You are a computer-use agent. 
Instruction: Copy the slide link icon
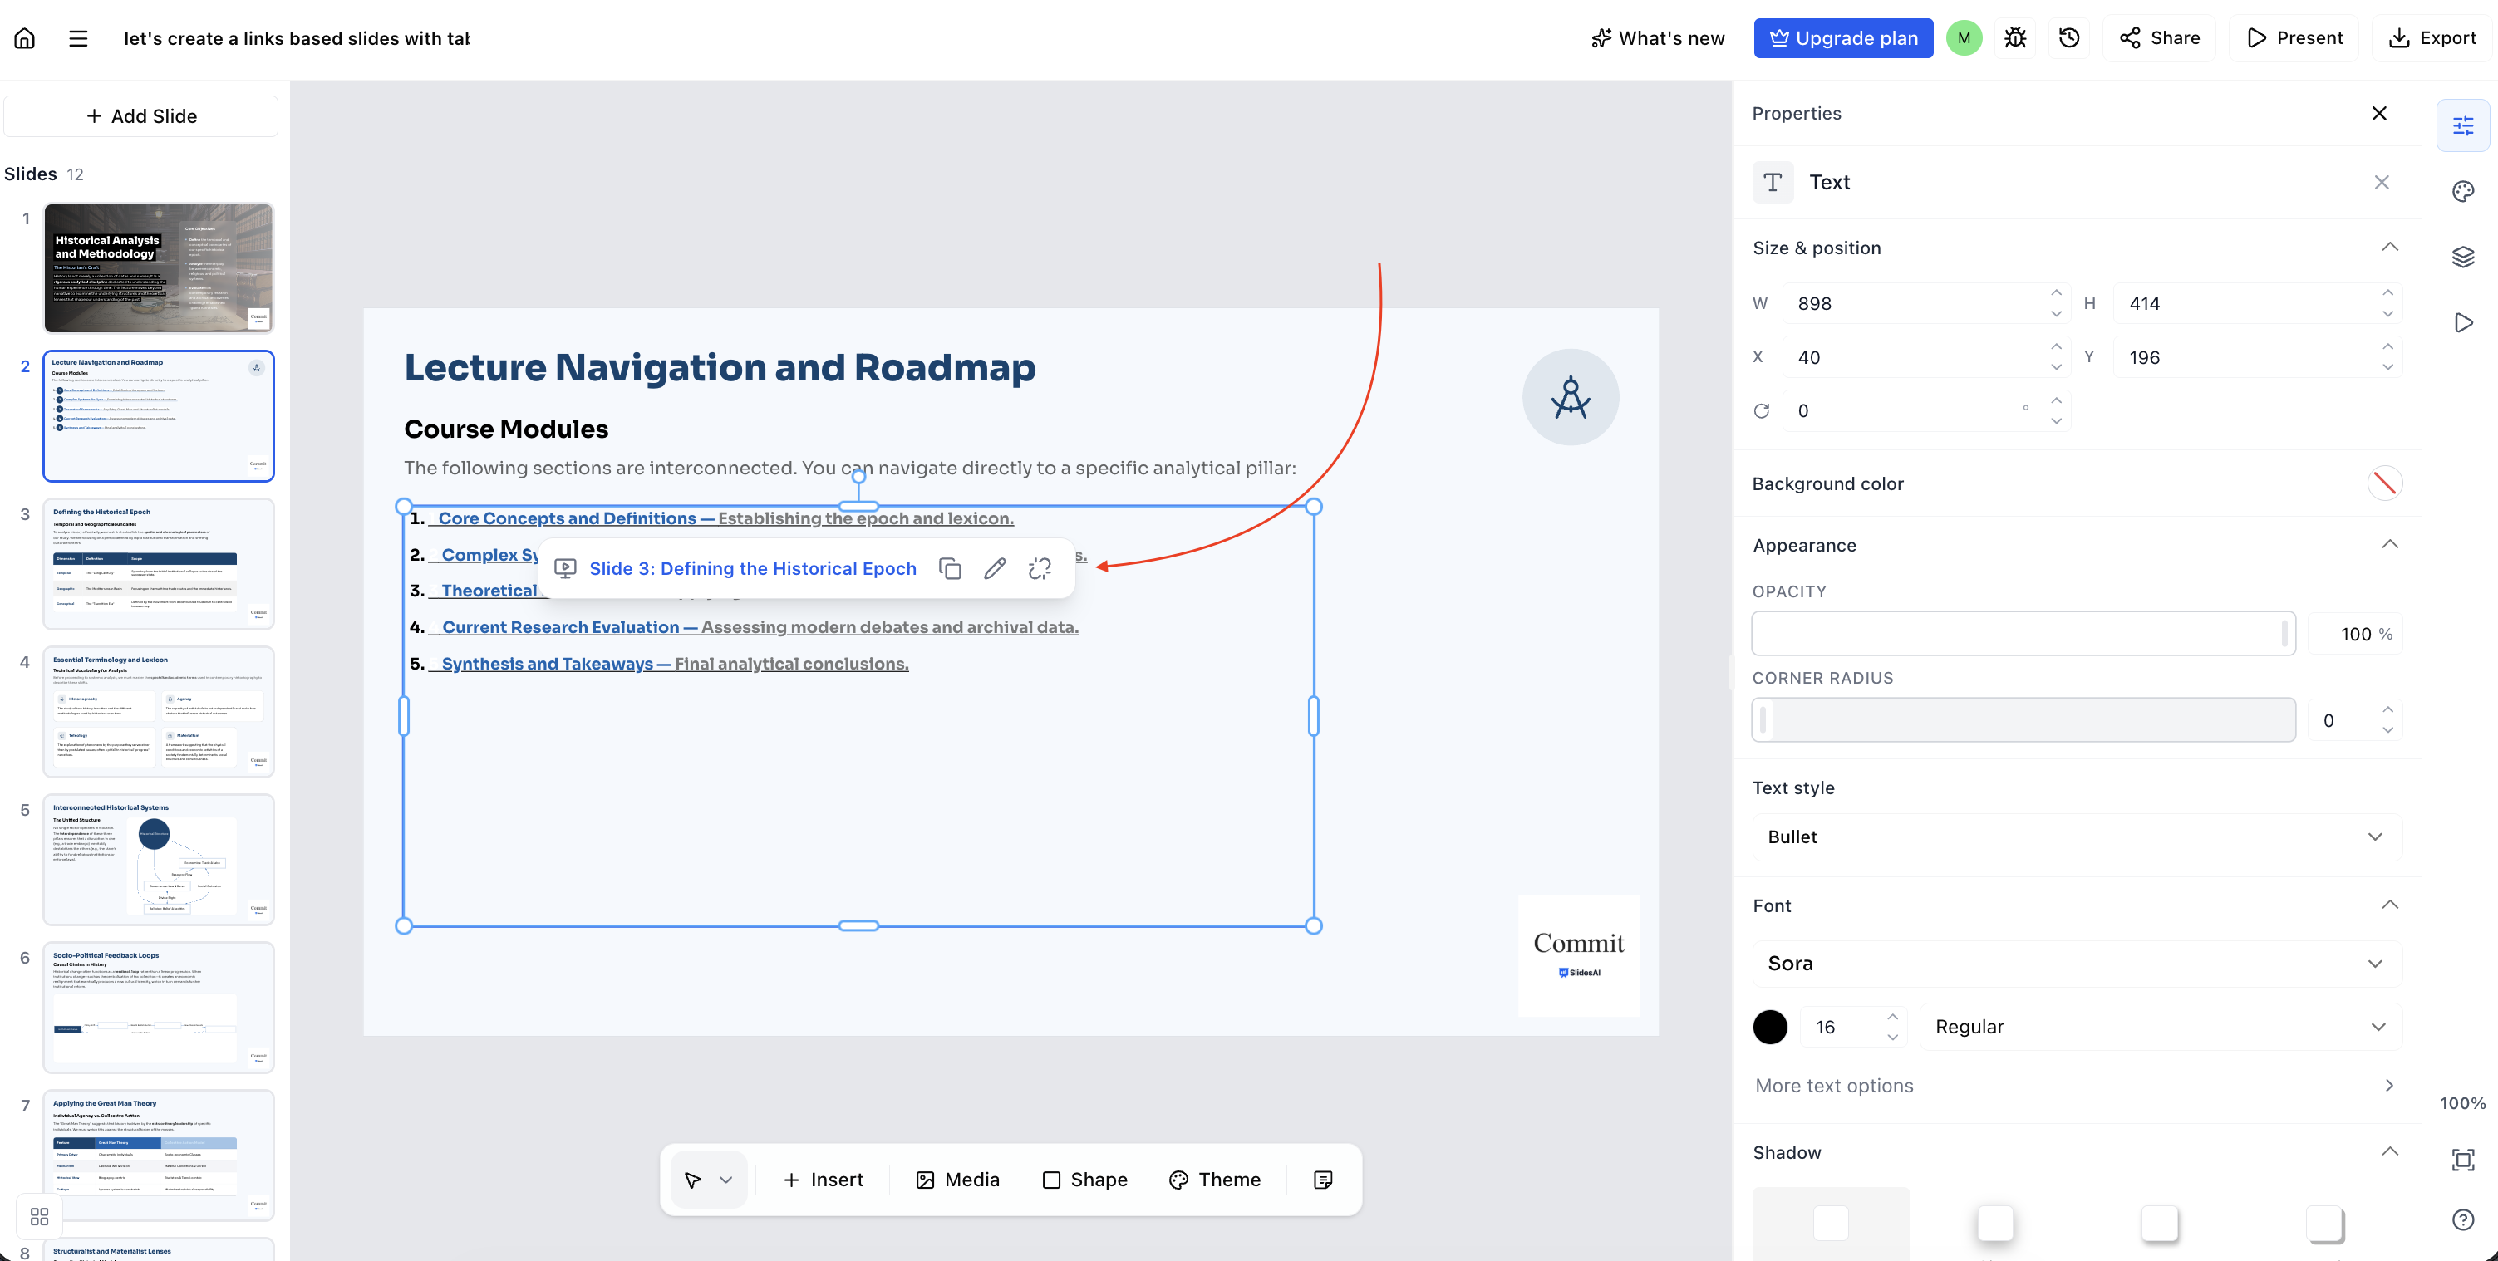click(x=951, y=569)
